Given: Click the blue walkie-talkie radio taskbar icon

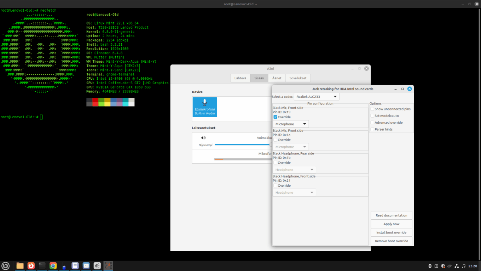Looking at the screenshot, I should [x=64, y=266].
